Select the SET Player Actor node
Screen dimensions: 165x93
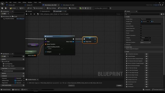[90, 40]
